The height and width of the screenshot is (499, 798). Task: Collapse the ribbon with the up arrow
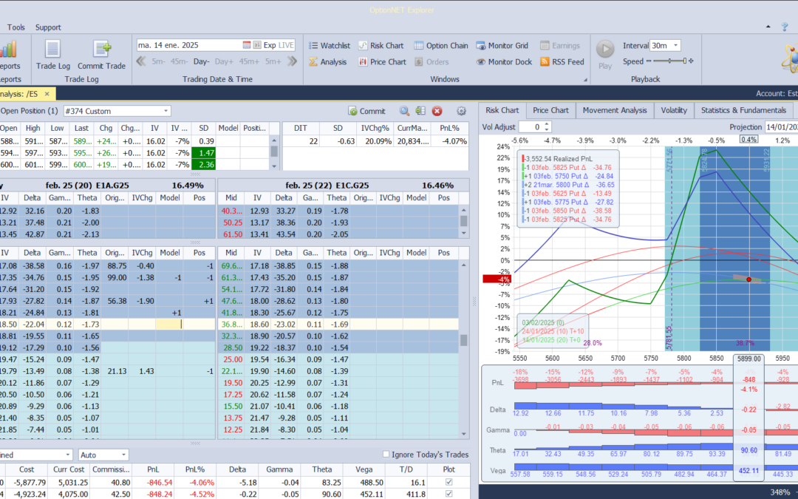768,27
